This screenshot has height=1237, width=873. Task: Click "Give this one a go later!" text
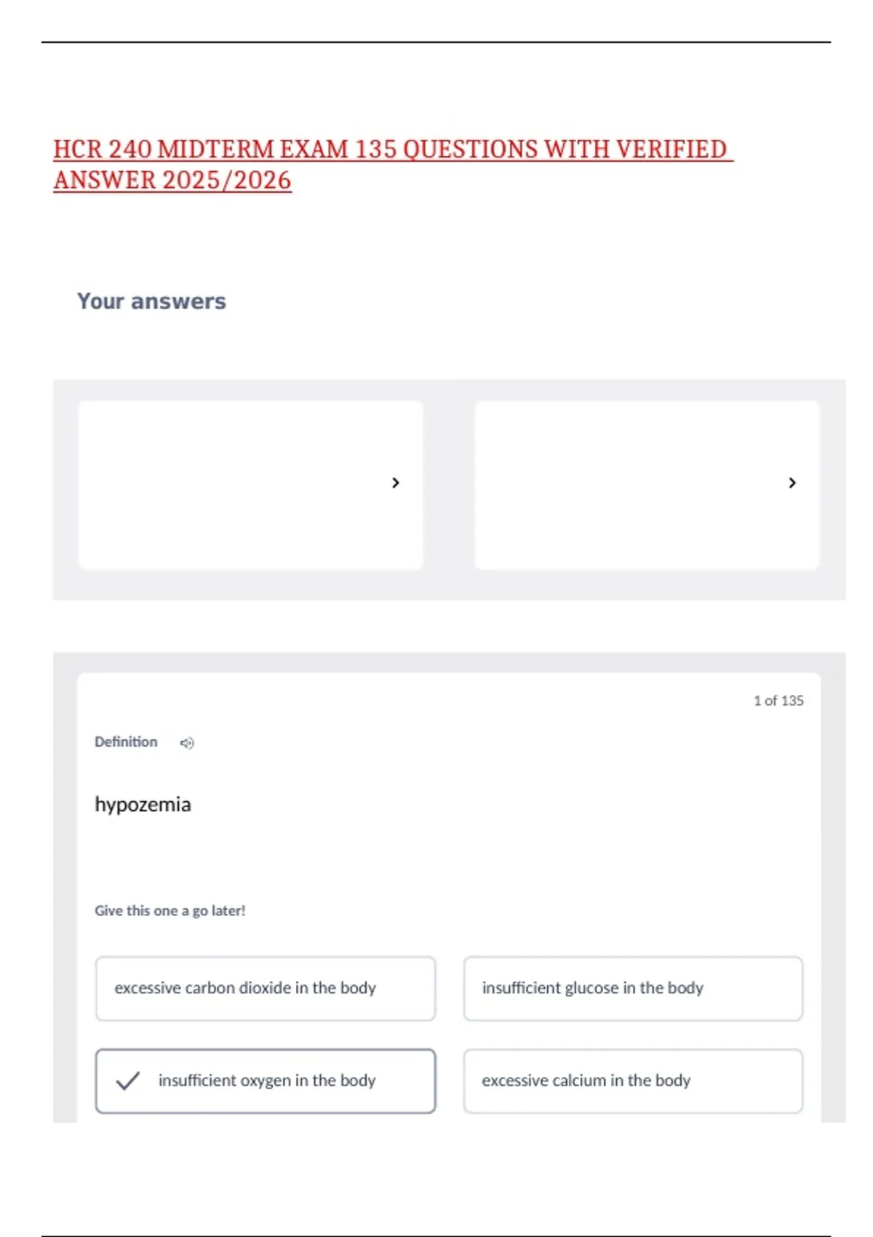click(x=170, y=911)
